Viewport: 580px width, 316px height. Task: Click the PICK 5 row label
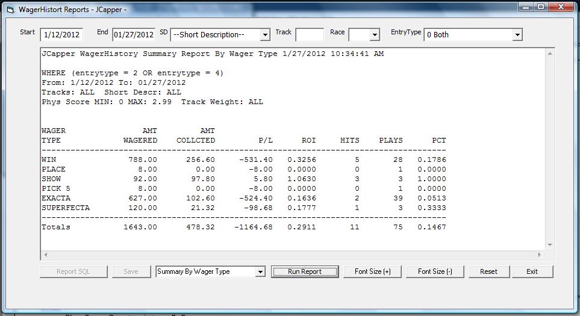tap(56, 188)
